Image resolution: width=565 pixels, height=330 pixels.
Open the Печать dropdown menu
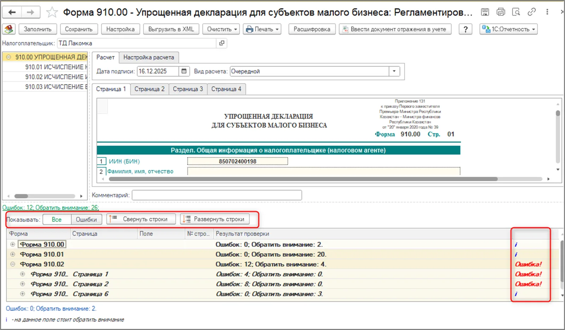(x=262, y=29)
